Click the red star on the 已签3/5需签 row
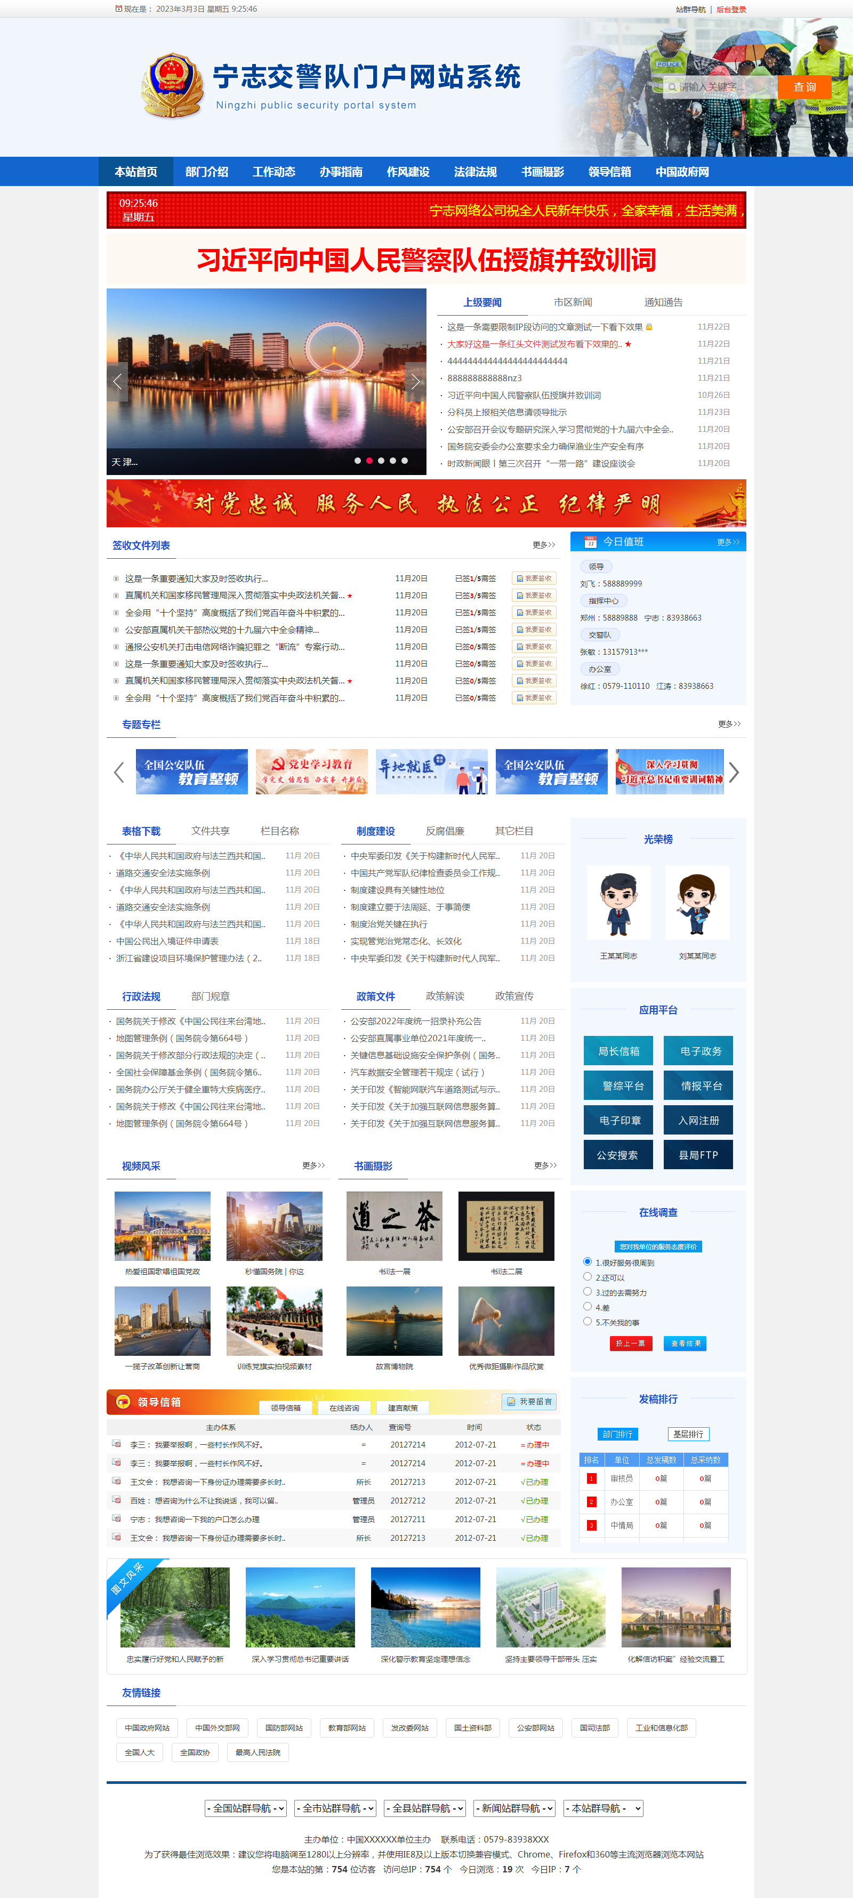This screenshot has width=853, height=1898. (x=350, y=596)
